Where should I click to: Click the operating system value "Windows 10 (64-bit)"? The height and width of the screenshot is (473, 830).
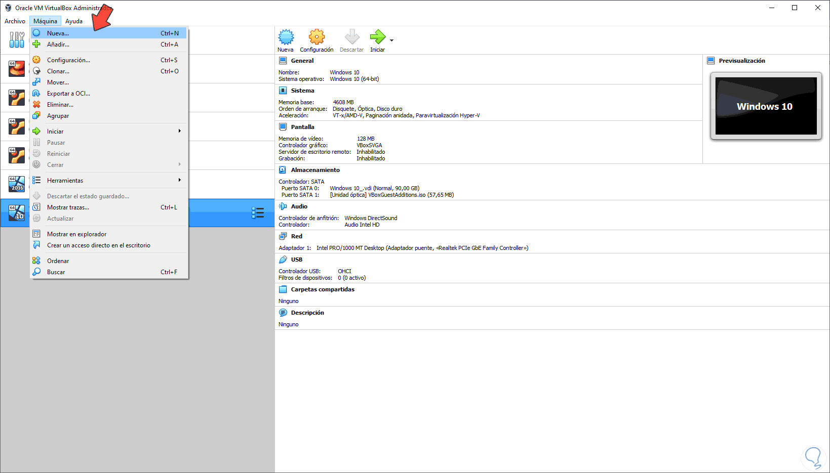tap(354, 79)
